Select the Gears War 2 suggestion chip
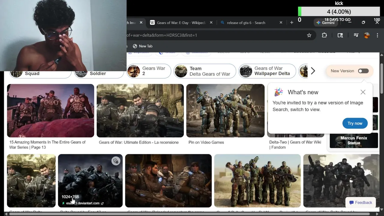This screenshot has width=384, height=216. click(x=149, y=71)
